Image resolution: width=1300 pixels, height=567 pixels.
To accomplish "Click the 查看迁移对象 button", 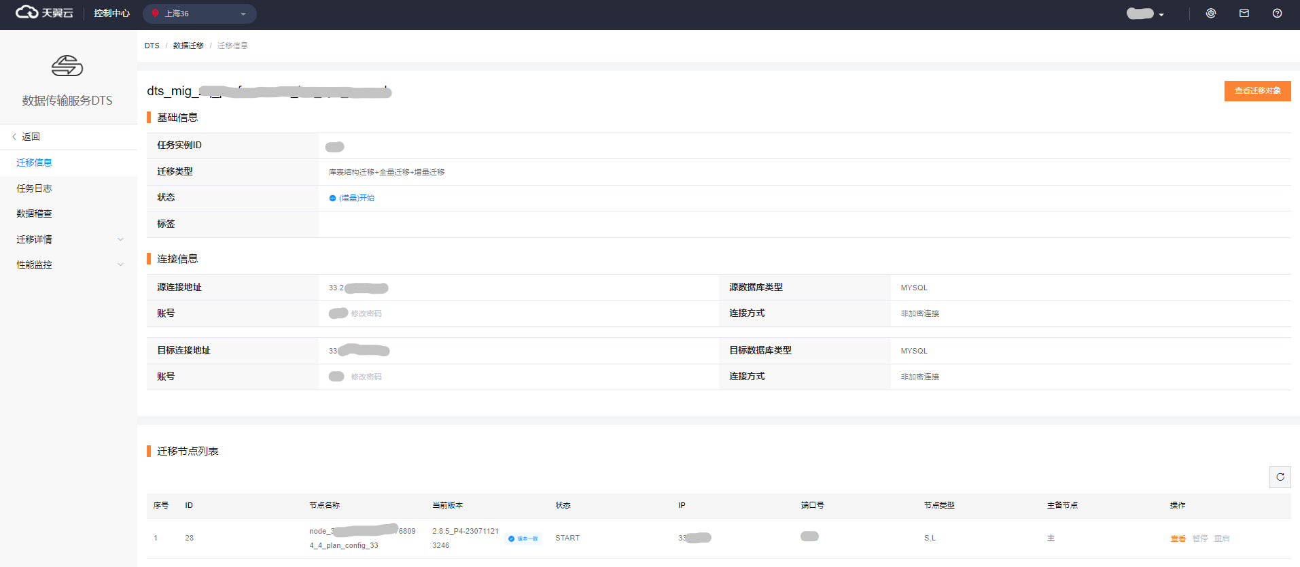I will click(1257, 90).
